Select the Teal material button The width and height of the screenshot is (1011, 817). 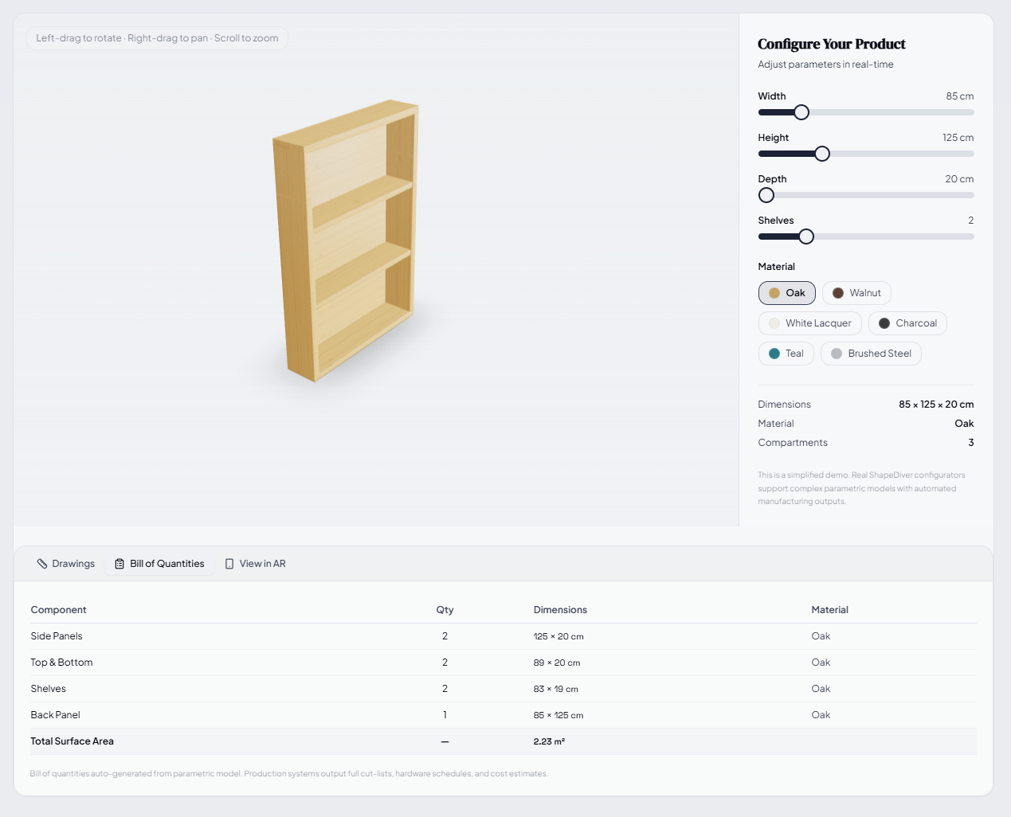786,354
